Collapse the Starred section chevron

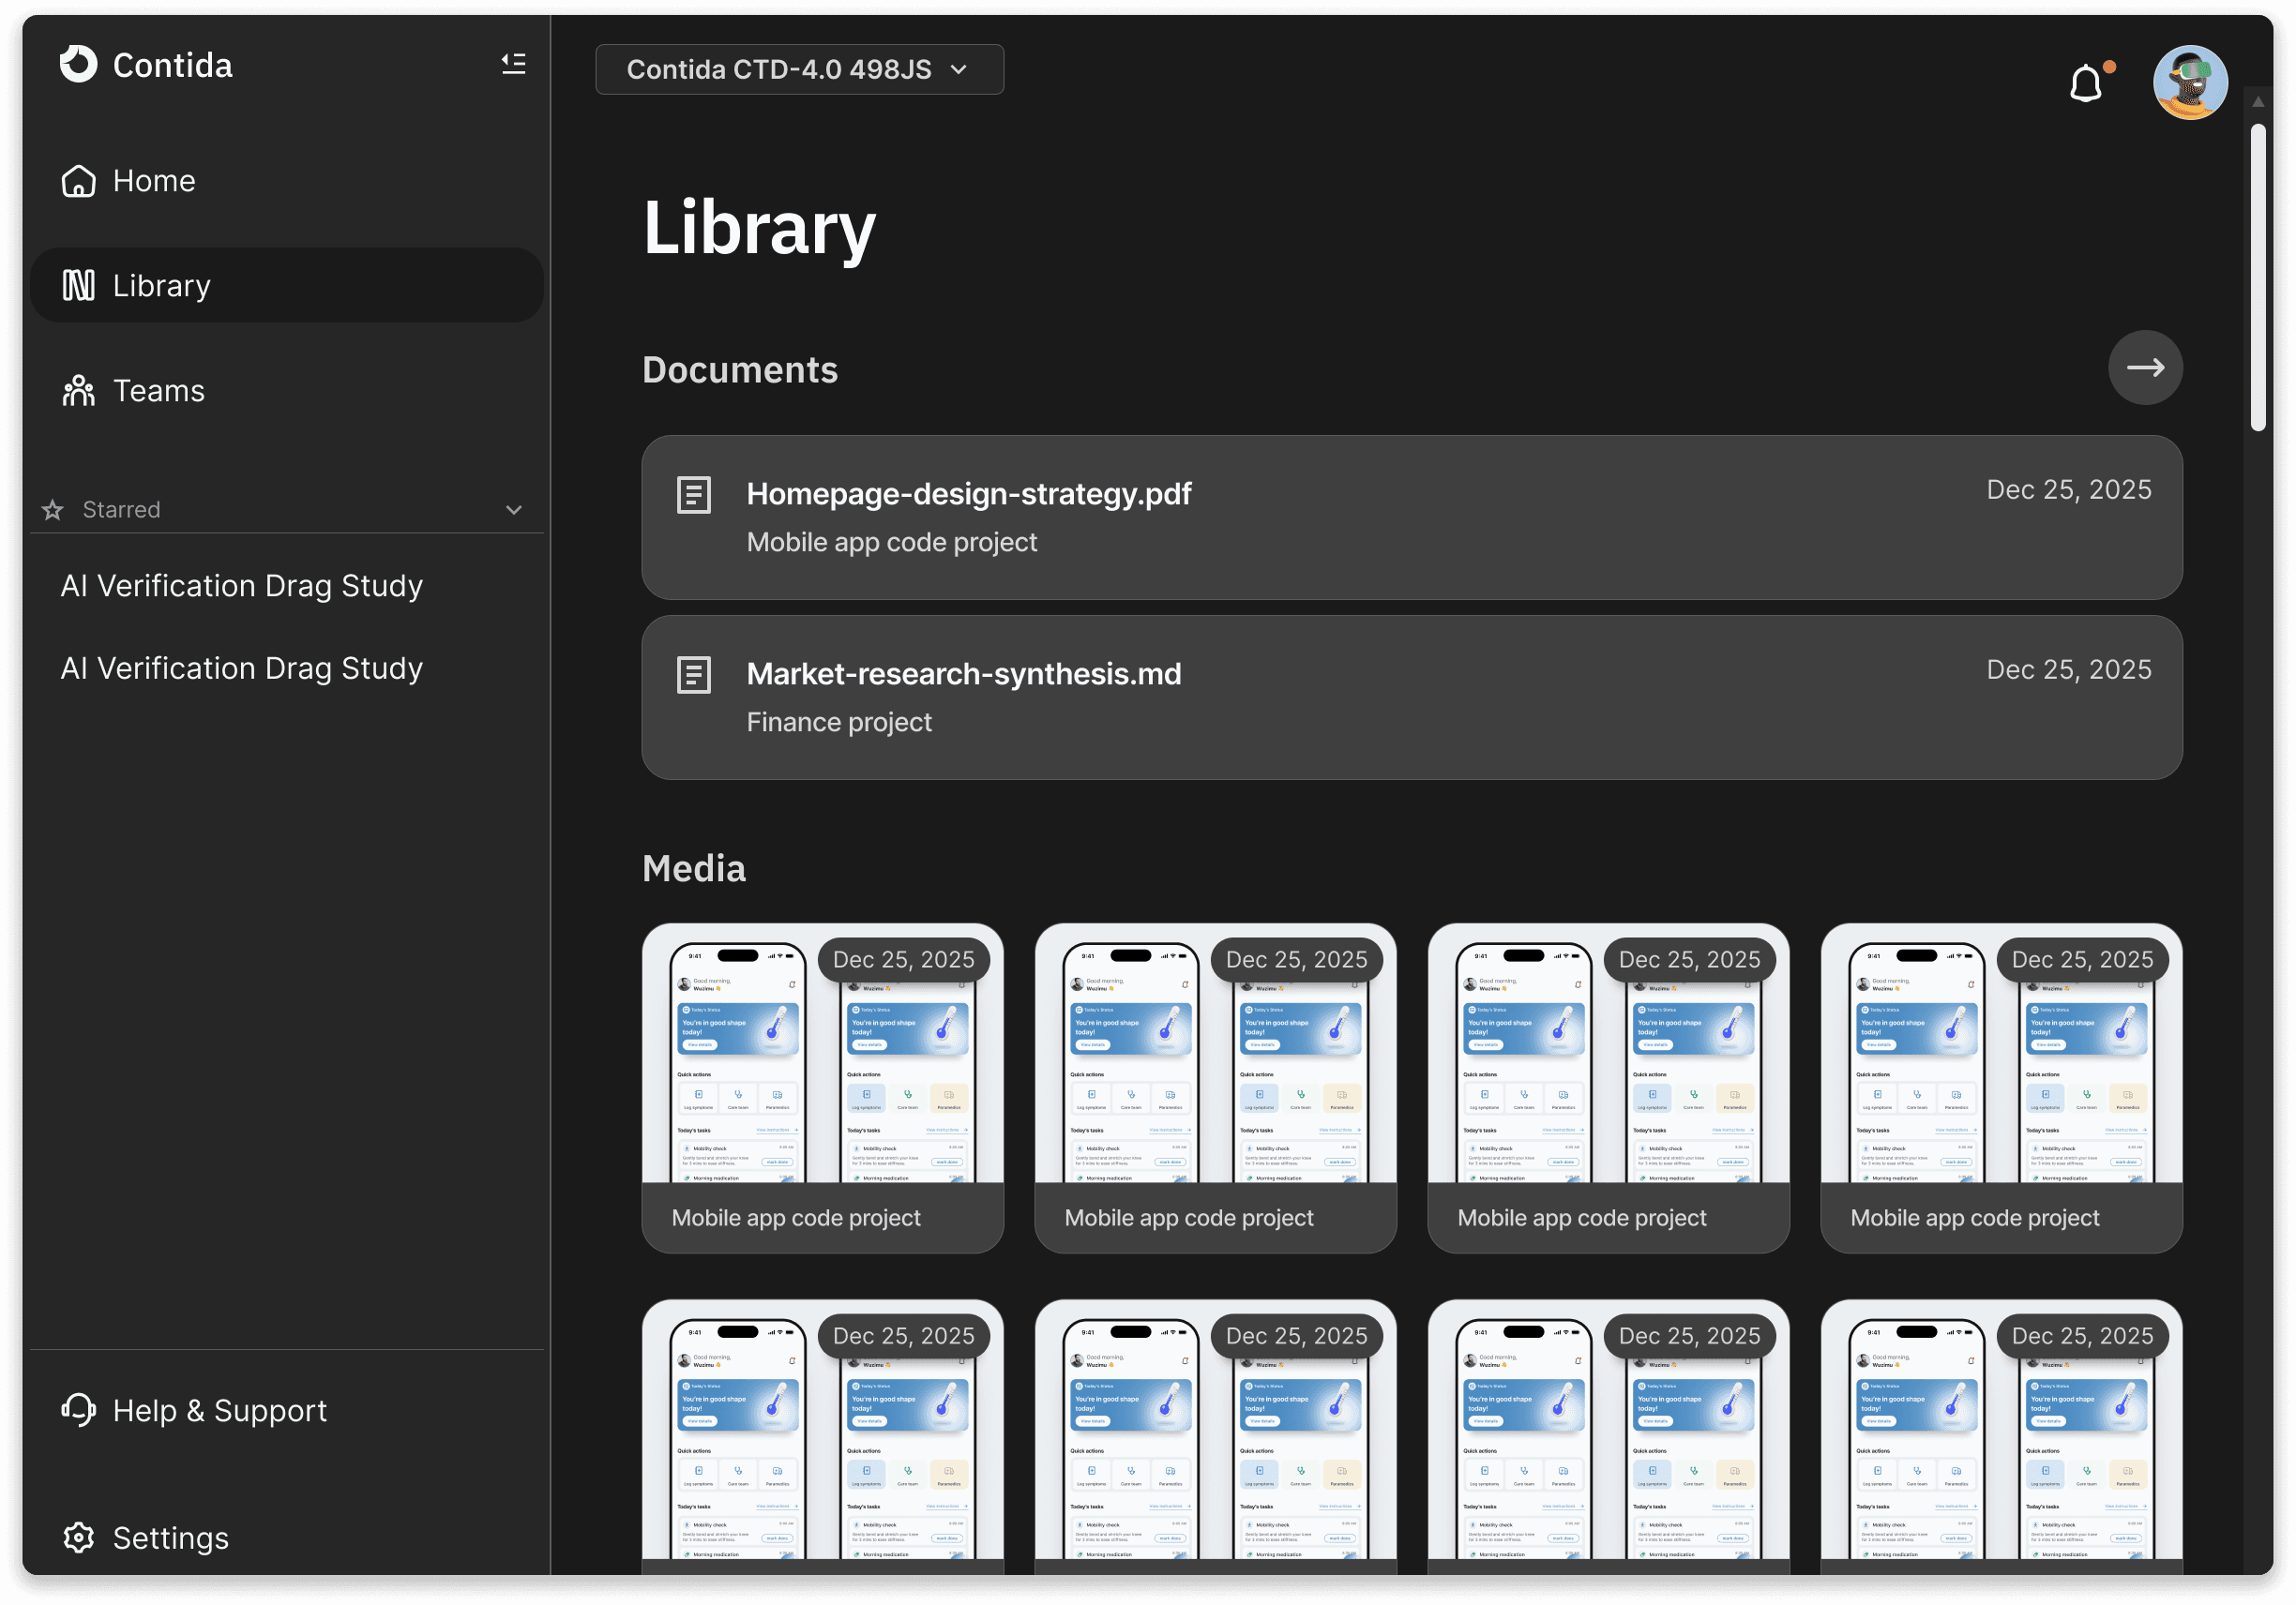tap(514, 510)
